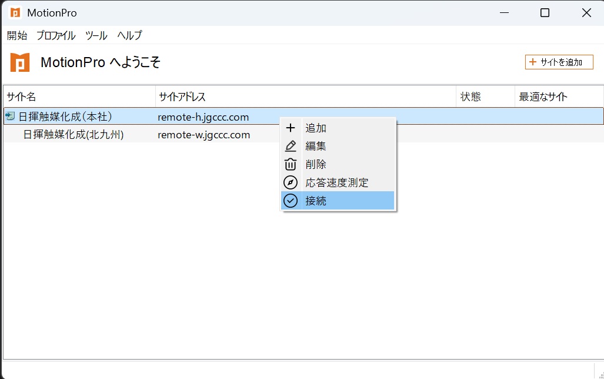604x379 pixels.
Task: Open the プロファイル menu
Action: click(56, 35)
